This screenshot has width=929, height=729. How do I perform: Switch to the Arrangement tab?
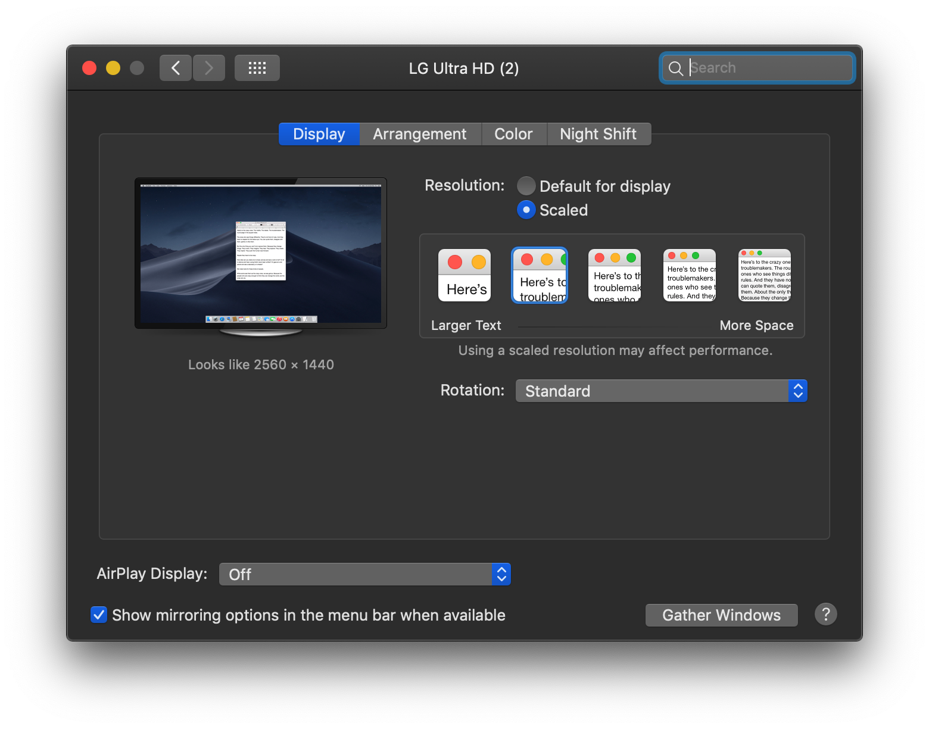coord(420,134)
